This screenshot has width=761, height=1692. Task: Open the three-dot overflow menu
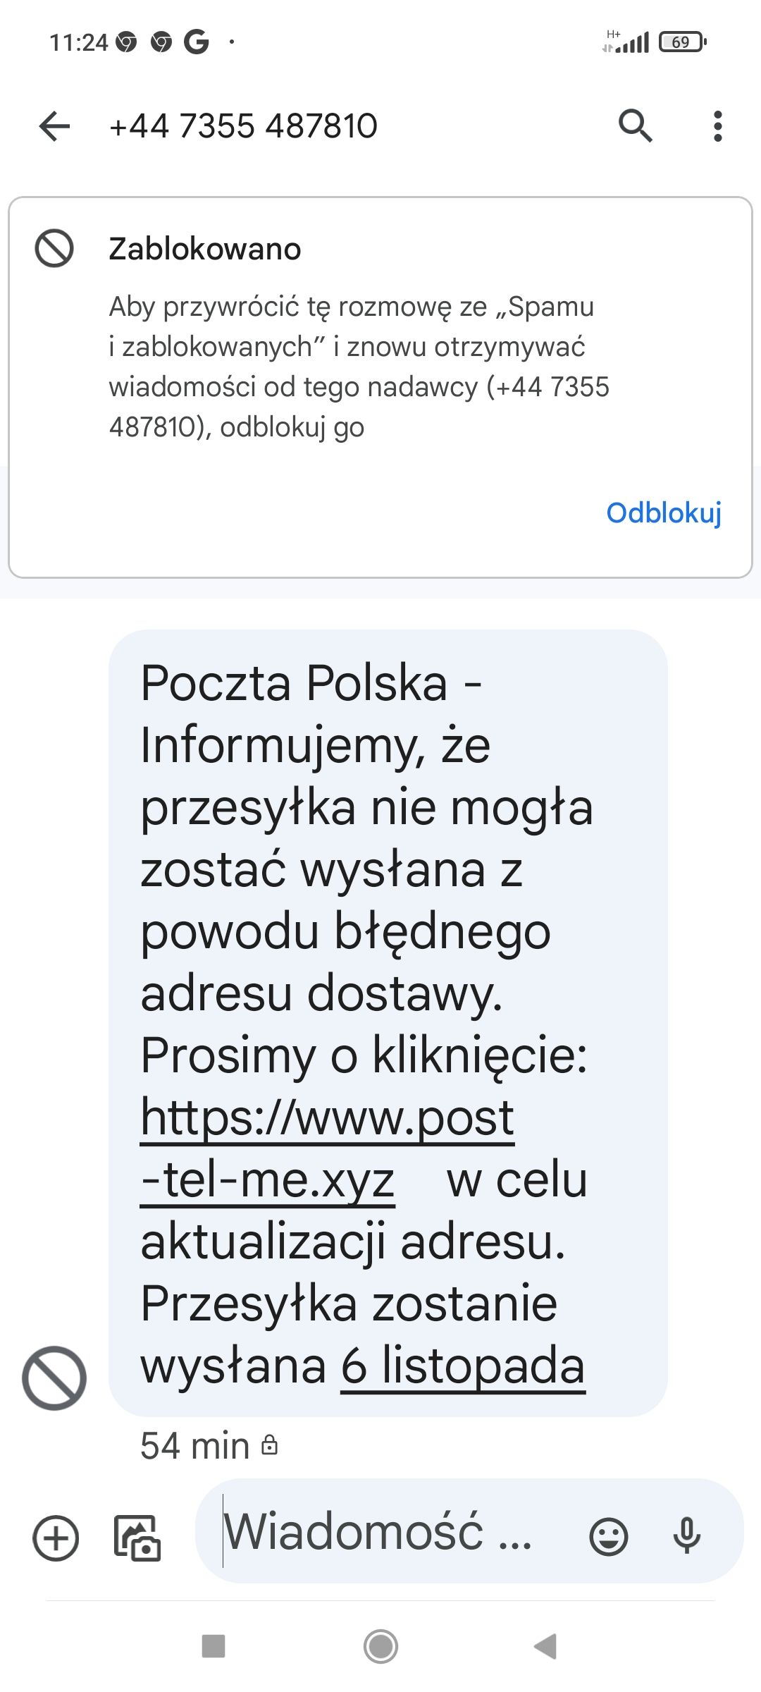(717, 127)
